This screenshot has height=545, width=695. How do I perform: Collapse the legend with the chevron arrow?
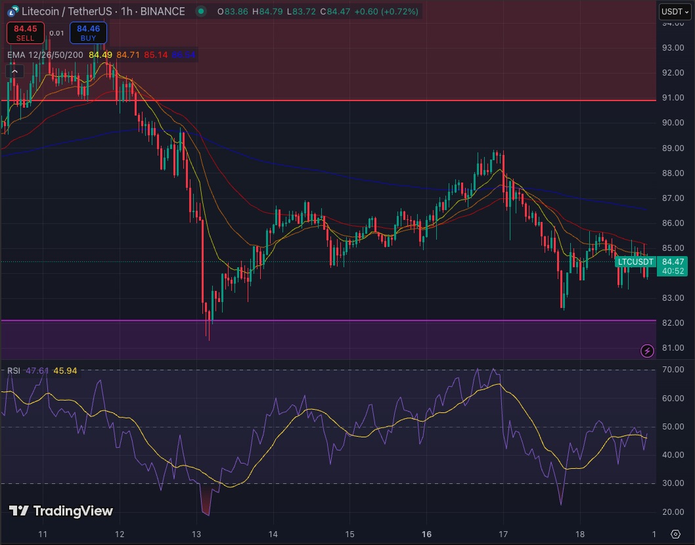coord(14,71)
